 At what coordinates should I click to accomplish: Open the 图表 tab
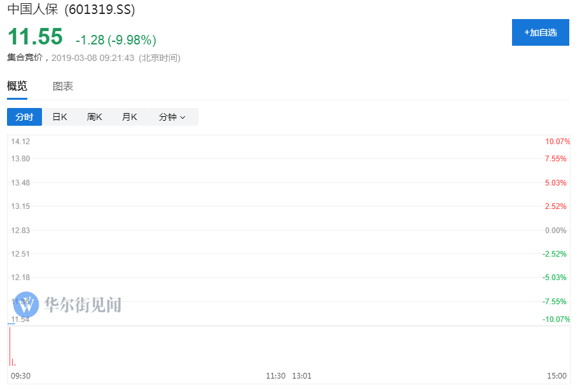tap(63, 86)
